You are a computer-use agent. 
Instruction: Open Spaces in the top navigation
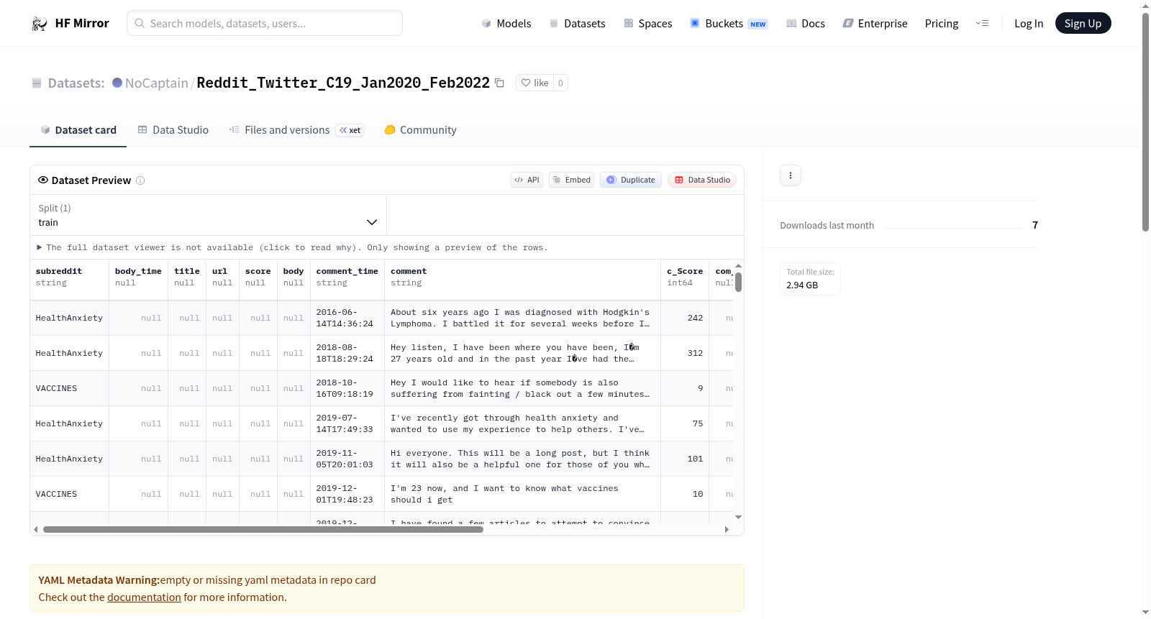pos(647,23)
